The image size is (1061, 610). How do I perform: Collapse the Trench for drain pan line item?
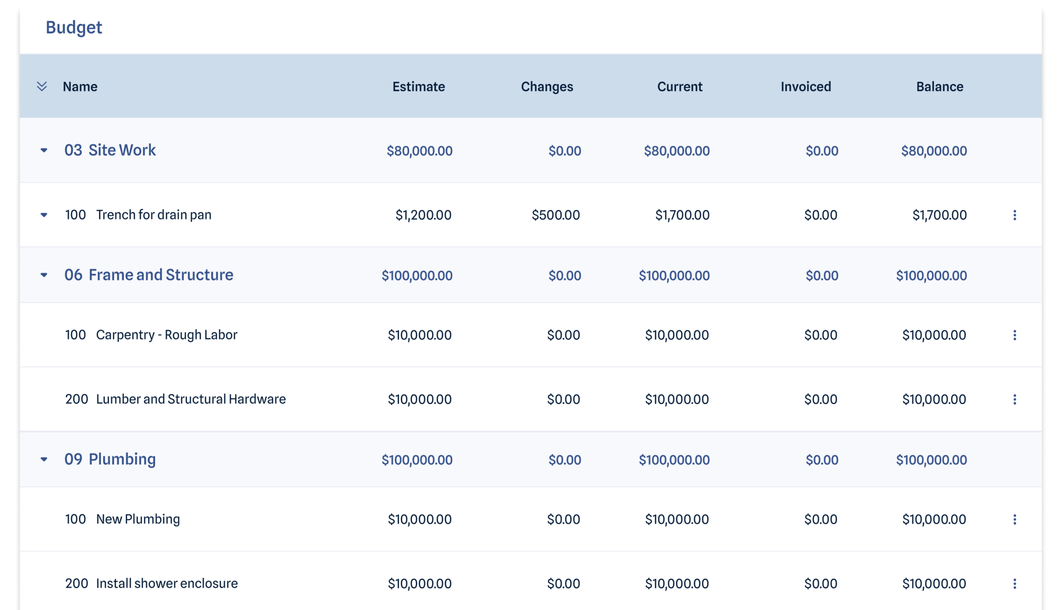(x=44, y=215)
